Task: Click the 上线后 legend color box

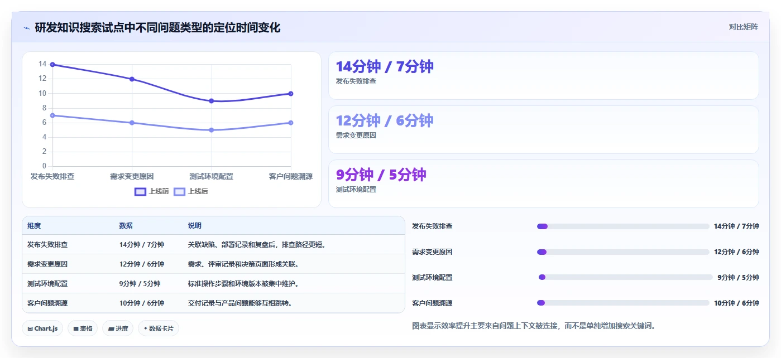Action: [x=179, y=191]
